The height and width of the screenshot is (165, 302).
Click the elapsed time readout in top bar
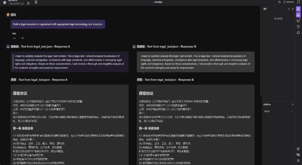pyautogui.click(x=290, y=2)
